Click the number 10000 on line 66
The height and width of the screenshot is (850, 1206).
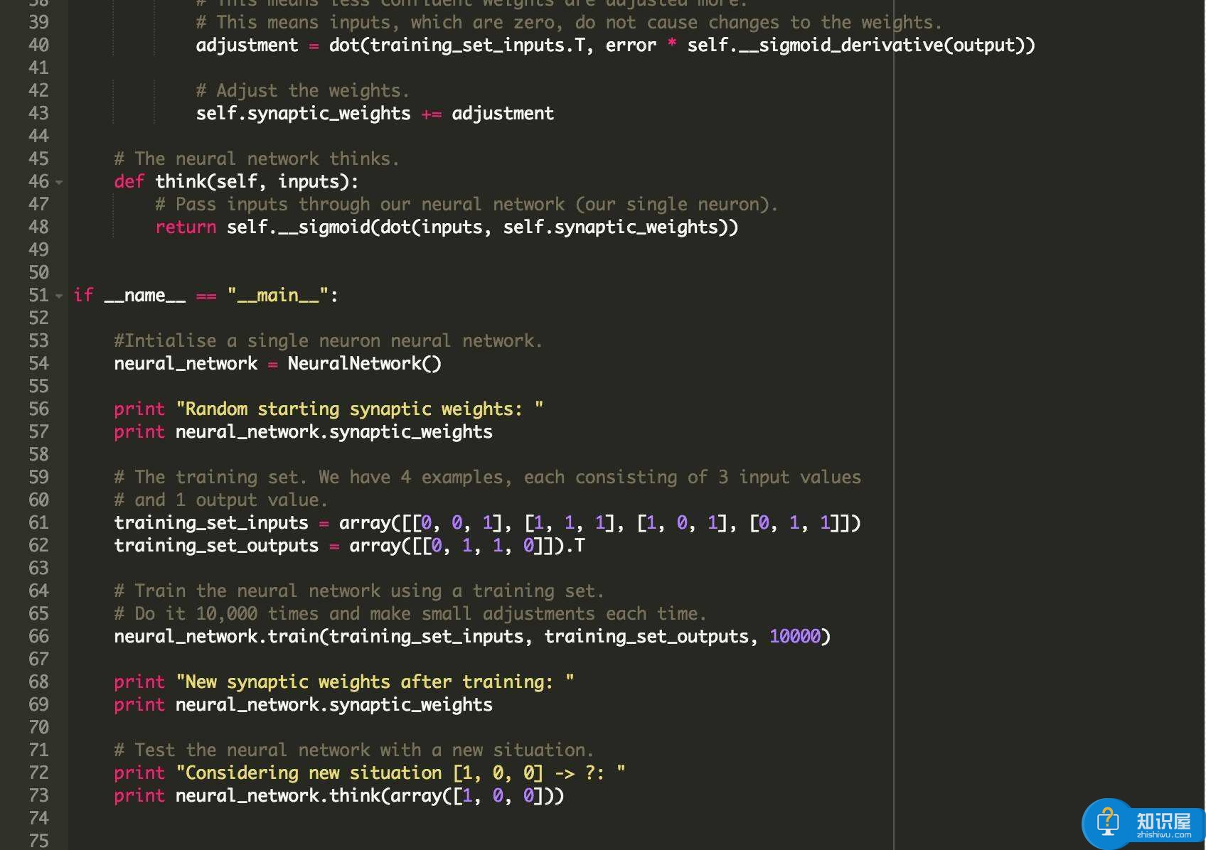(x=795, y=636)
